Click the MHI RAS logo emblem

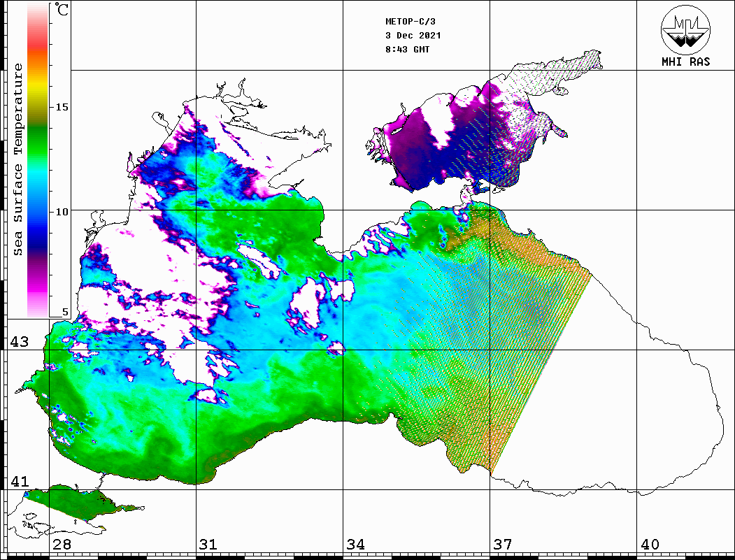685,29
